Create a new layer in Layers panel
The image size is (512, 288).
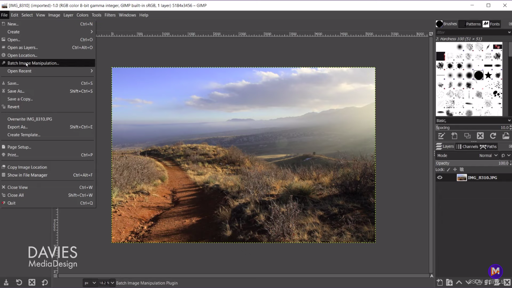tap(440, 282)
